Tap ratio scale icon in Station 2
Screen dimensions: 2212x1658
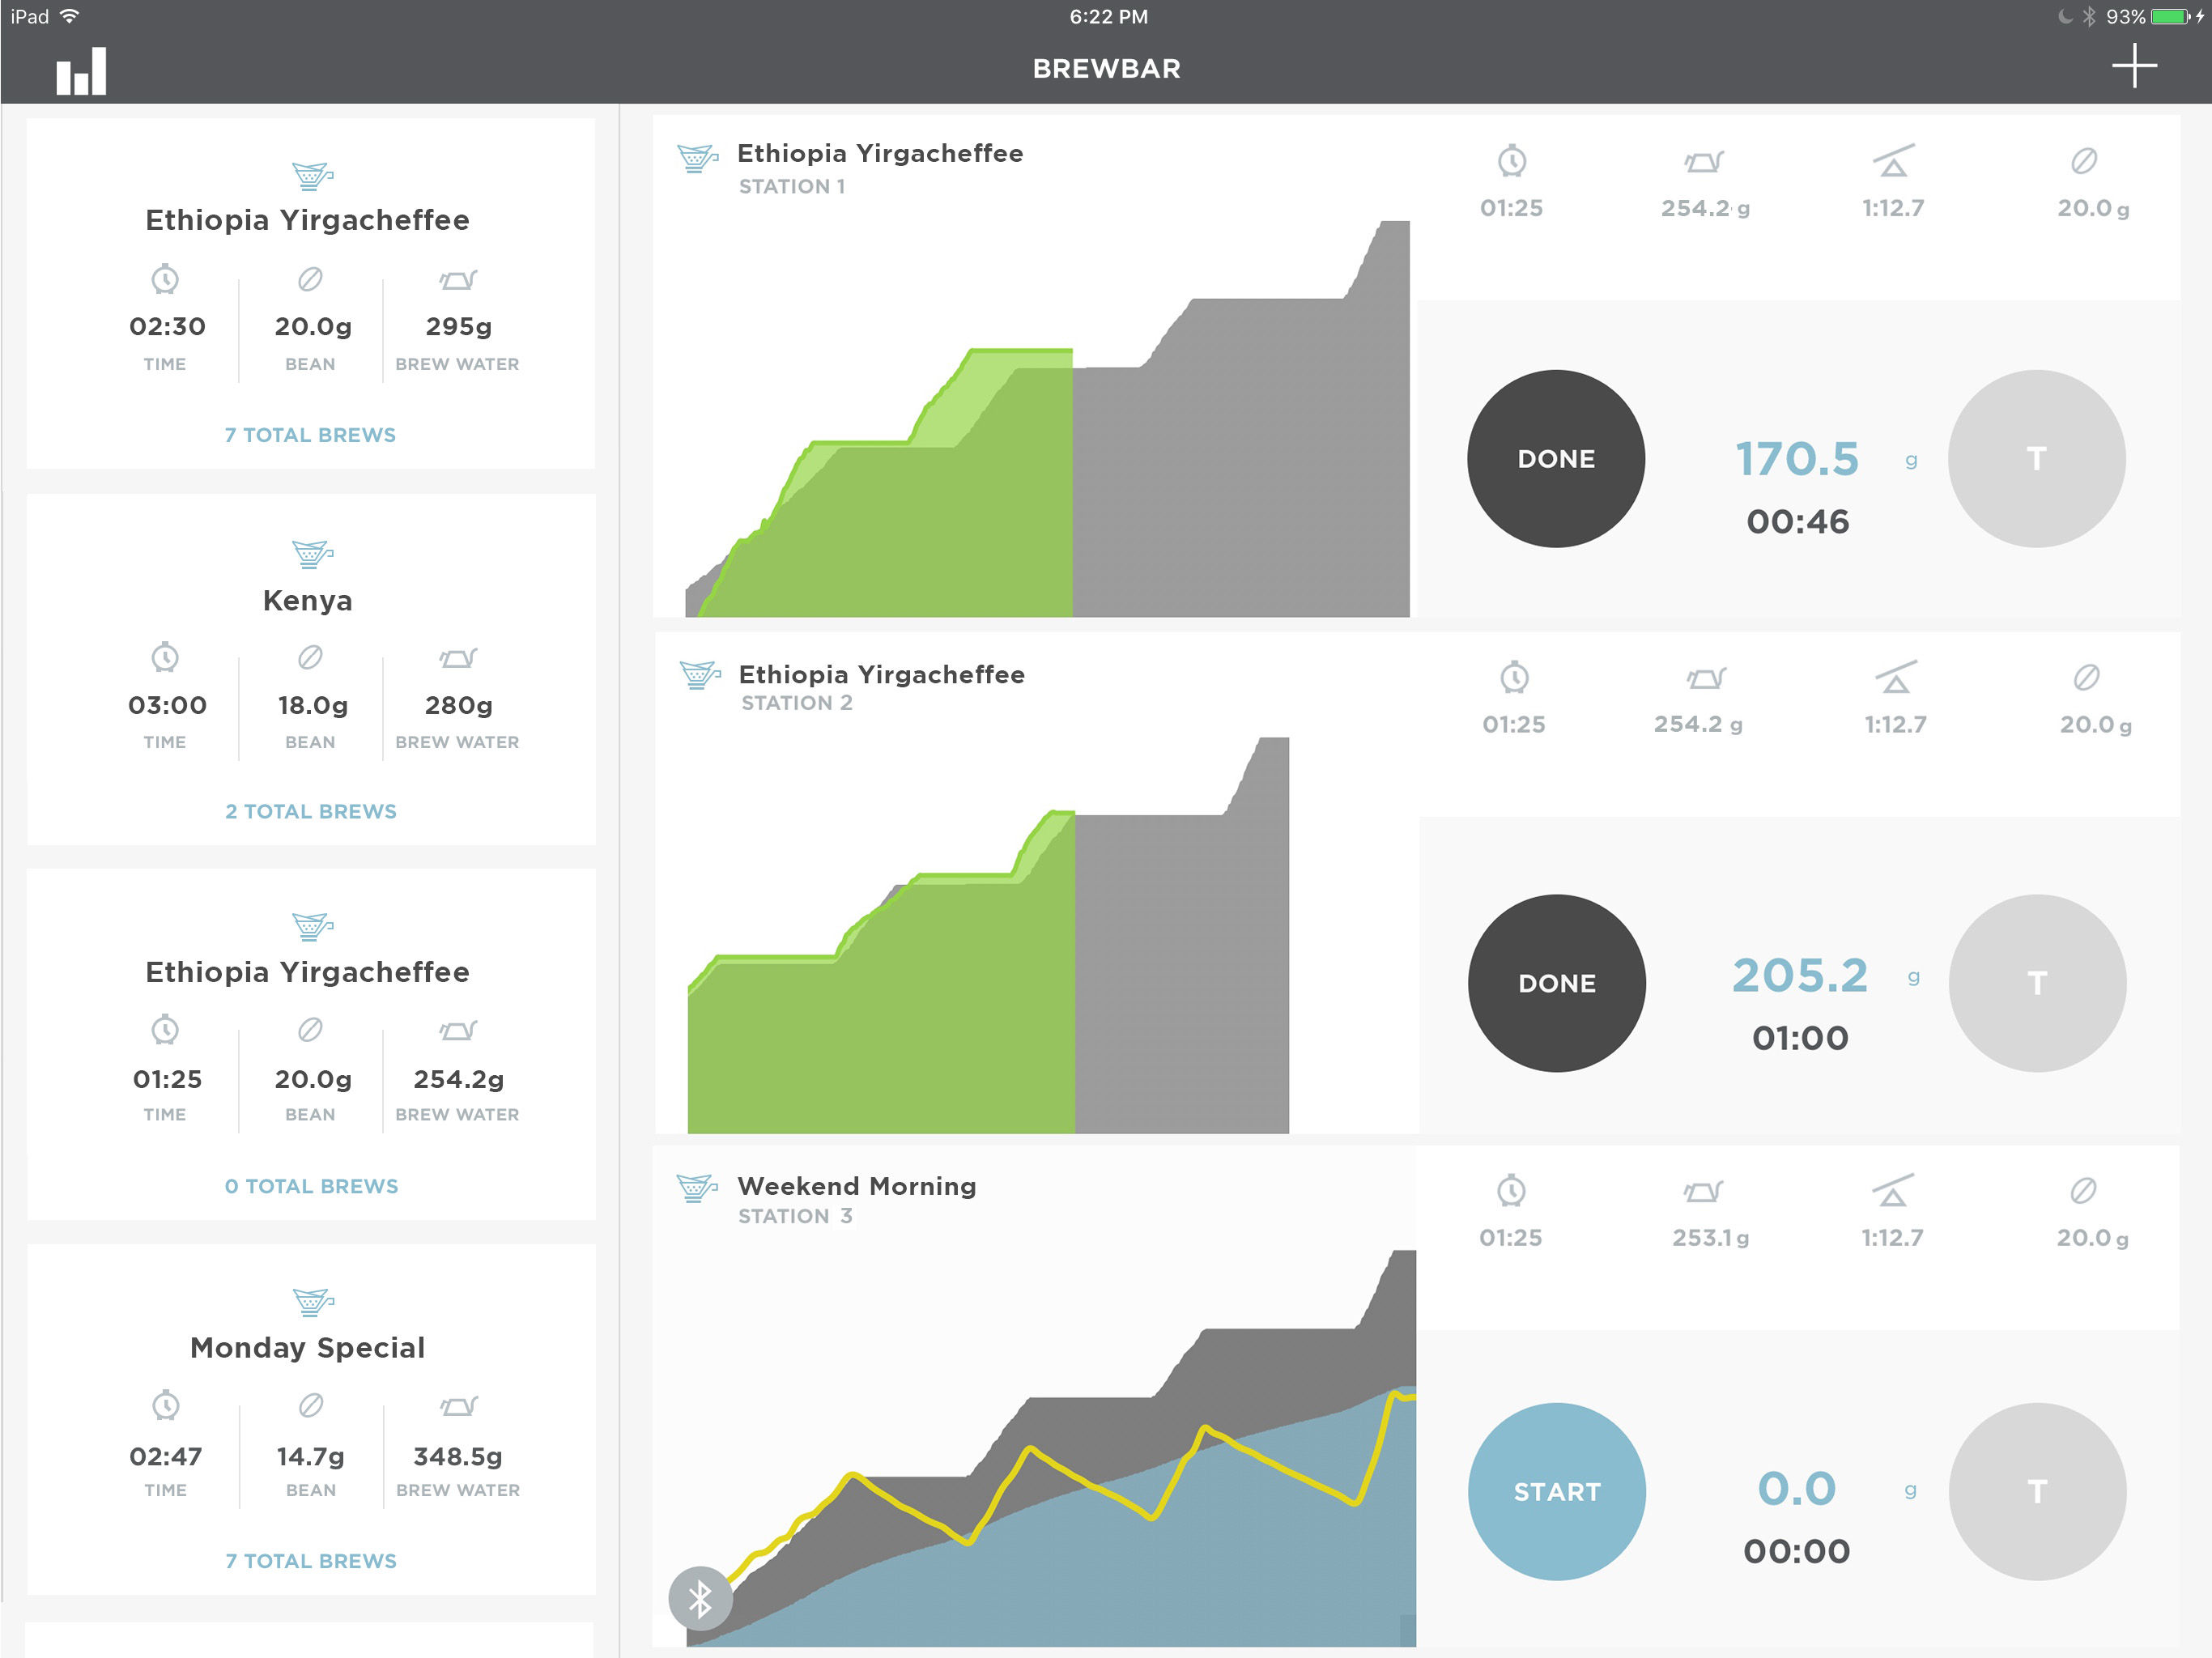(x=1895, y=677)
